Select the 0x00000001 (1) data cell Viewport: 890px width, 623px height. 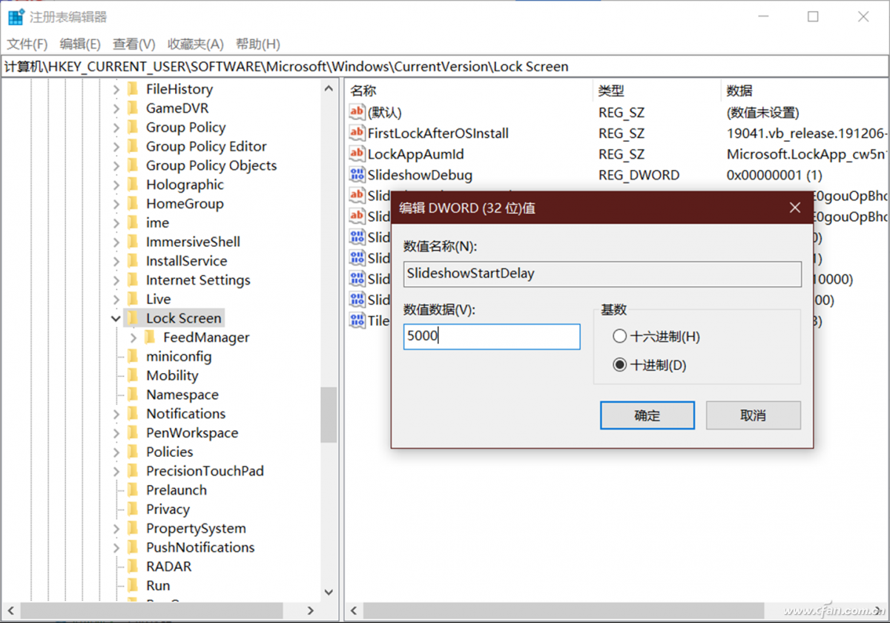[774, 175]
